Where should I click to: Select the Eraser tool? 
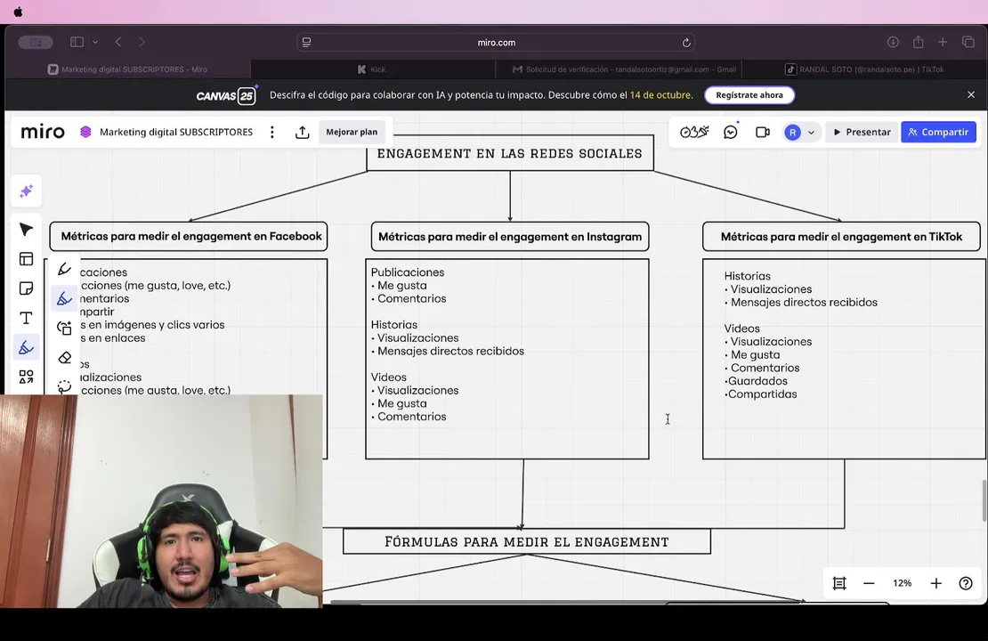pyautogui.click(x=64, y=358)
